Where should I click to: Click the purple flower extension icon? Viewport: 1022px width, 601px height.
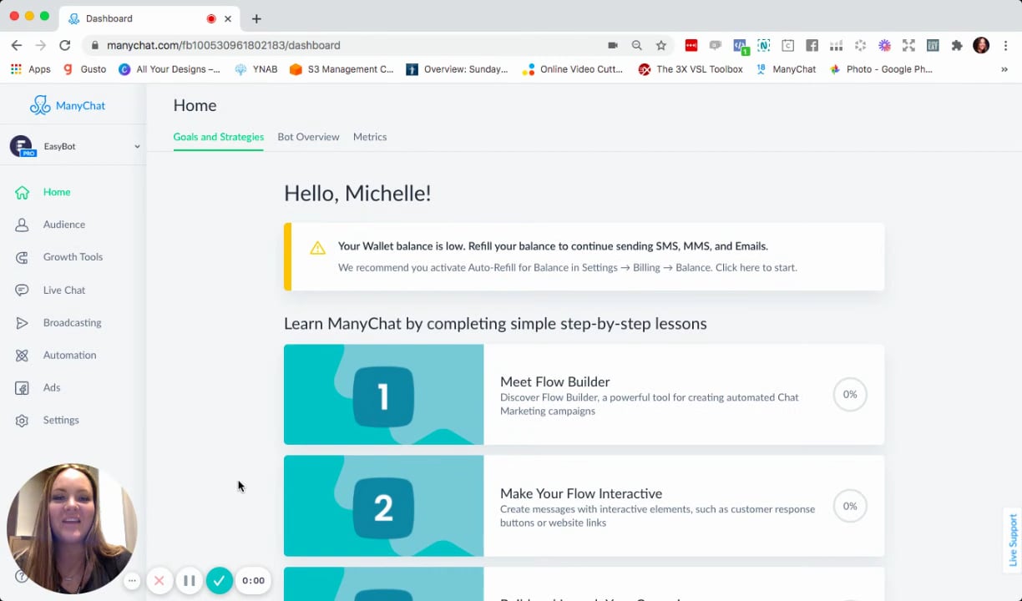coord(884,45)
